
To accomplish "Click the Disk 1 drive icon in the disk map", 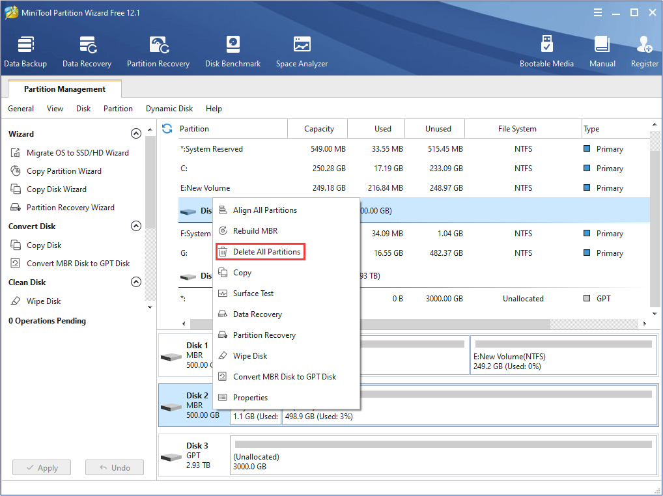I will pos(171,357).
